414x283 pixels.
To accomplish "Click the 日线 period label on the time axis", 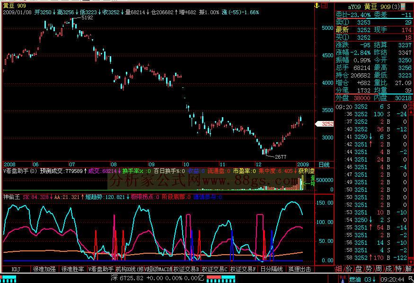I will (x=324, y=164).
